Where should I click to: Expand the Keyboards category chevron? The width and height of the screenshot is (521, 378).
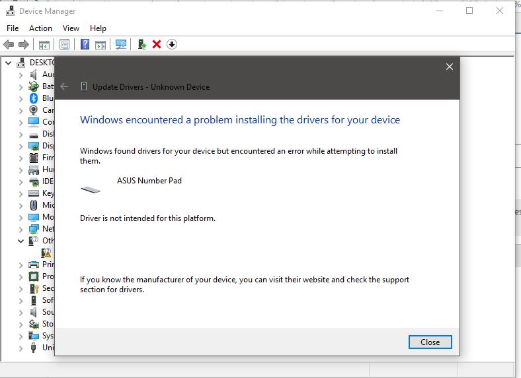21,194
